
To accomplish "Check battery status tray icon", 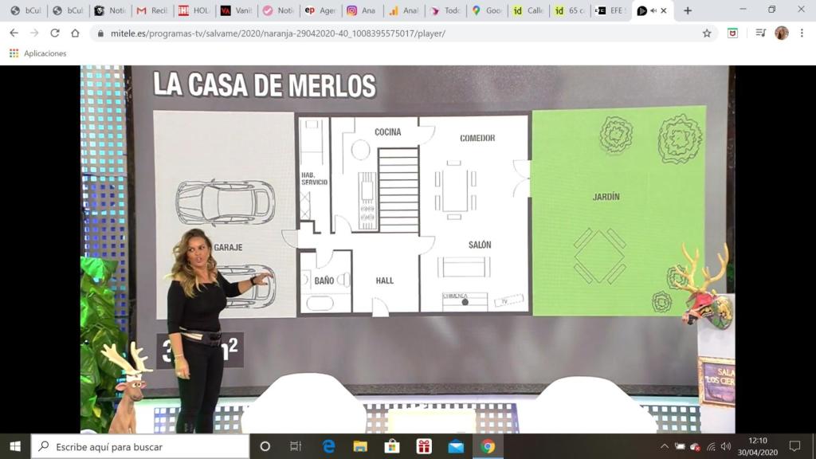I will click(x=680, y=446).
